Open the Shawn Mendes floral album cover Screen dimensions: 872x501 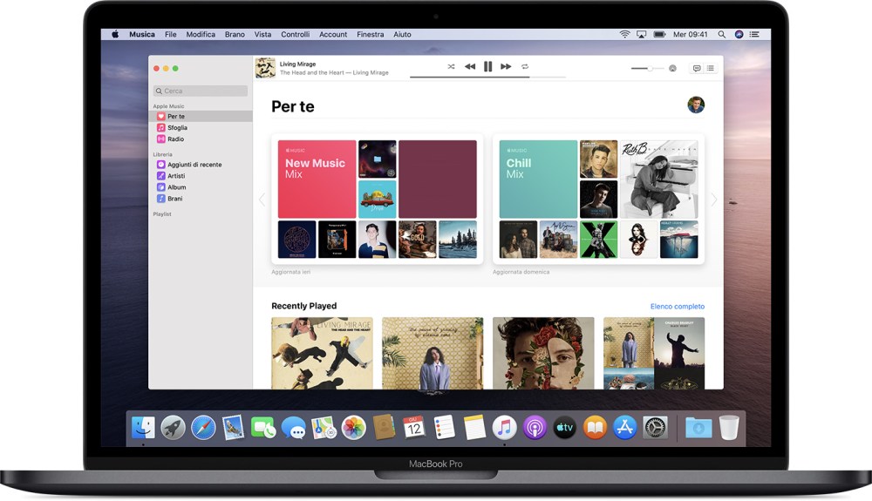pyautogui.click(x=543, y=353)
